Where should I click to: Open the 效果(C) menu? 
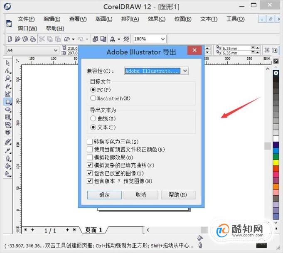click(157, 19)
